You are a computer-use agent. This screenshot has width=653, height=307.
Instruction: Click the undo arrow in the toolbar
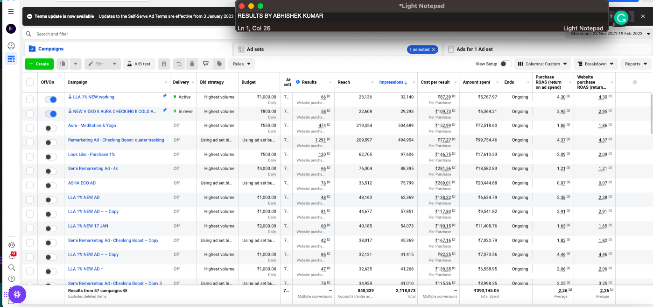coord(179,64)
